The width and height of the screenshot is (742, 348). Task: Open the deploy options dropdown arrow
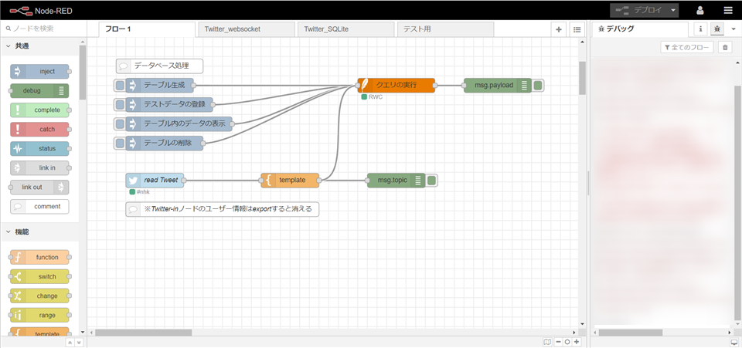tap(673, 10)
